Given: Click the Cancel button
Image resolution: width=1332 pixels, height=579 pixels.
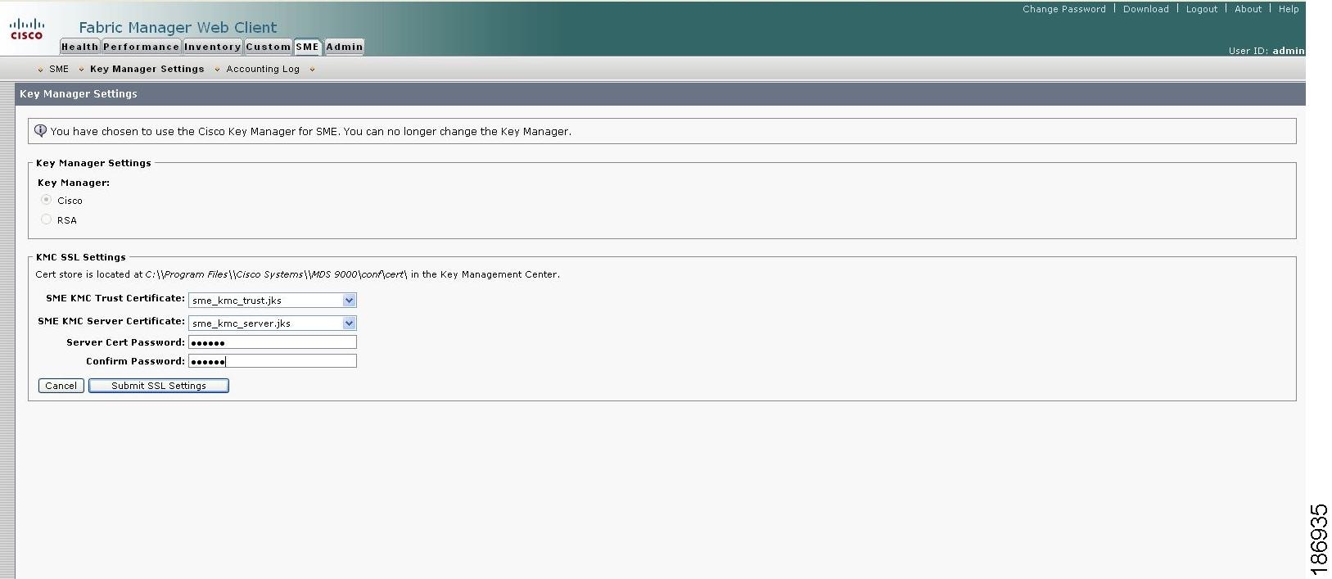Looking at the screenshot, I should click(61, 386).
